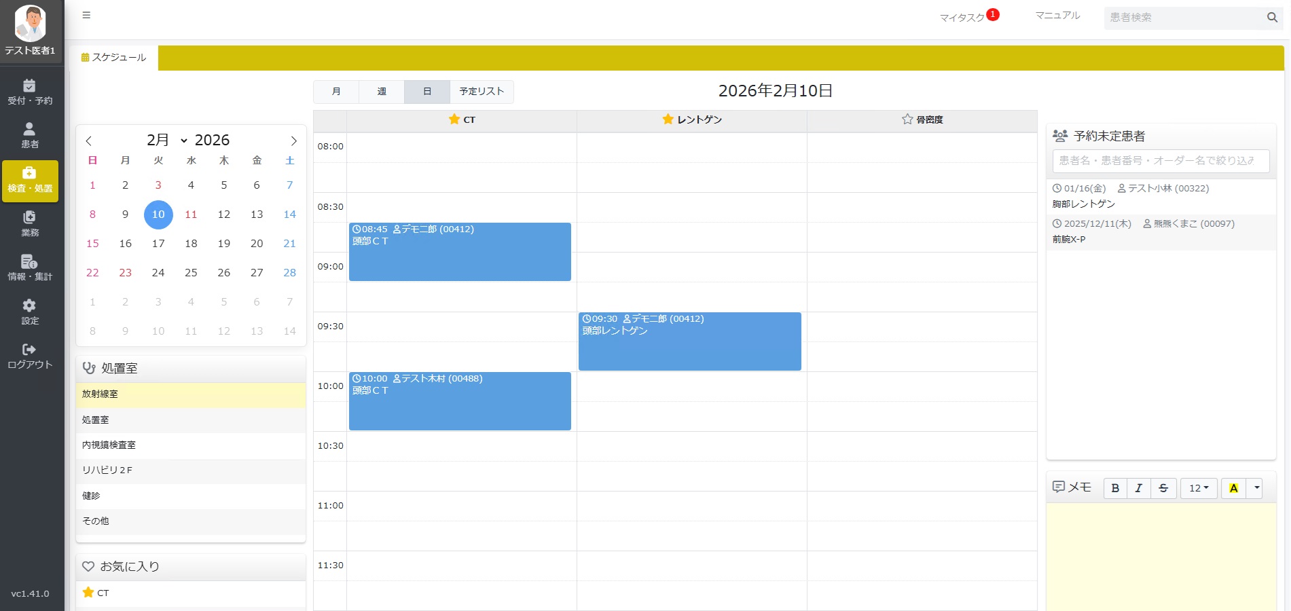Toggle bold formatting in memo
Viewport: 1291px width, 611px height.
click(x=1115, y=488)
